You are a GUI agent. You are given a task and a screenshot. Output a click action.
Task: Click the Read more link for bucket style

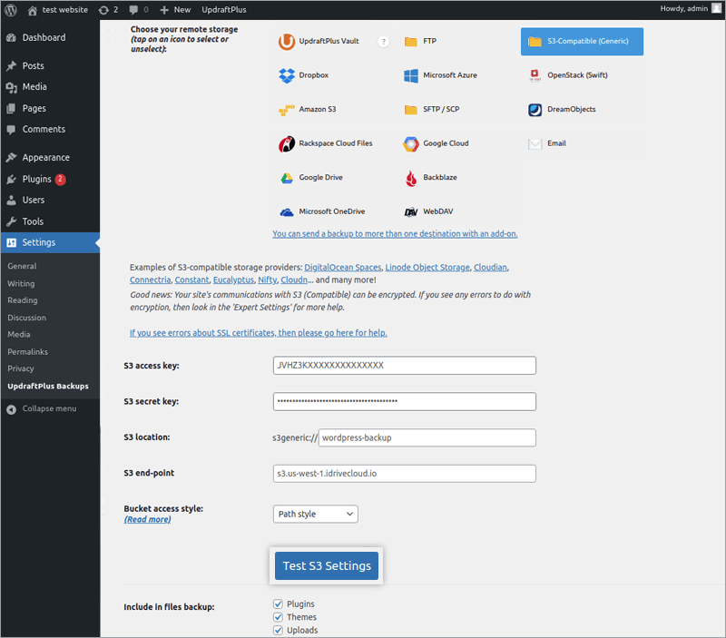tap(147, 519)
